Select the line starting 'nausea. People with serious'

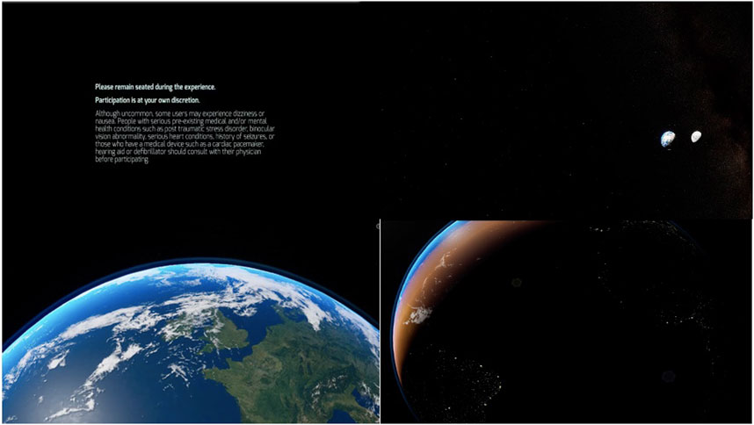coord(181,121)
